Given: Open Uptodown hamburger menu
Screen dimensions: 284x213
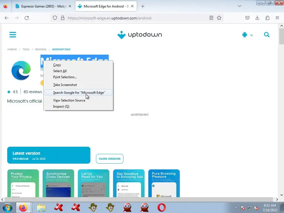Looking at the screenshot, I should (x=13, y=35).
